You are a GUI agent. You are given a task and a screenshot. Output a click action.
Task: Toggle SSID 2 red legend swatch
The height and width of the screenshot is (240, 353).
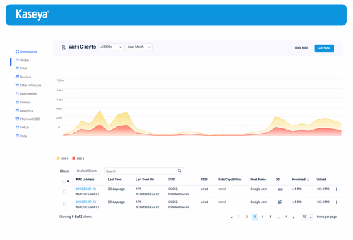click(x=73, y=158)
